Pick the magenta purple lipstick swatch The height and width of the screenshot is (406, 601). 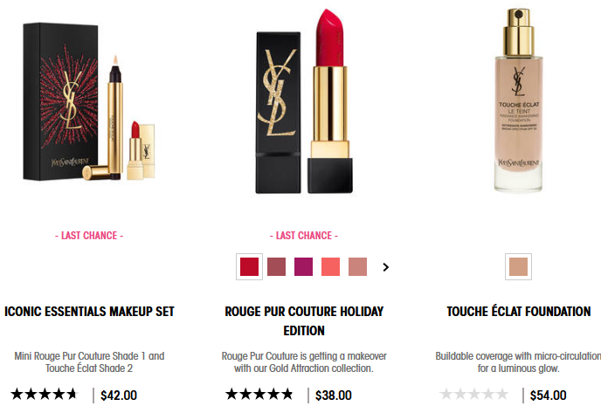coord(304,266)
